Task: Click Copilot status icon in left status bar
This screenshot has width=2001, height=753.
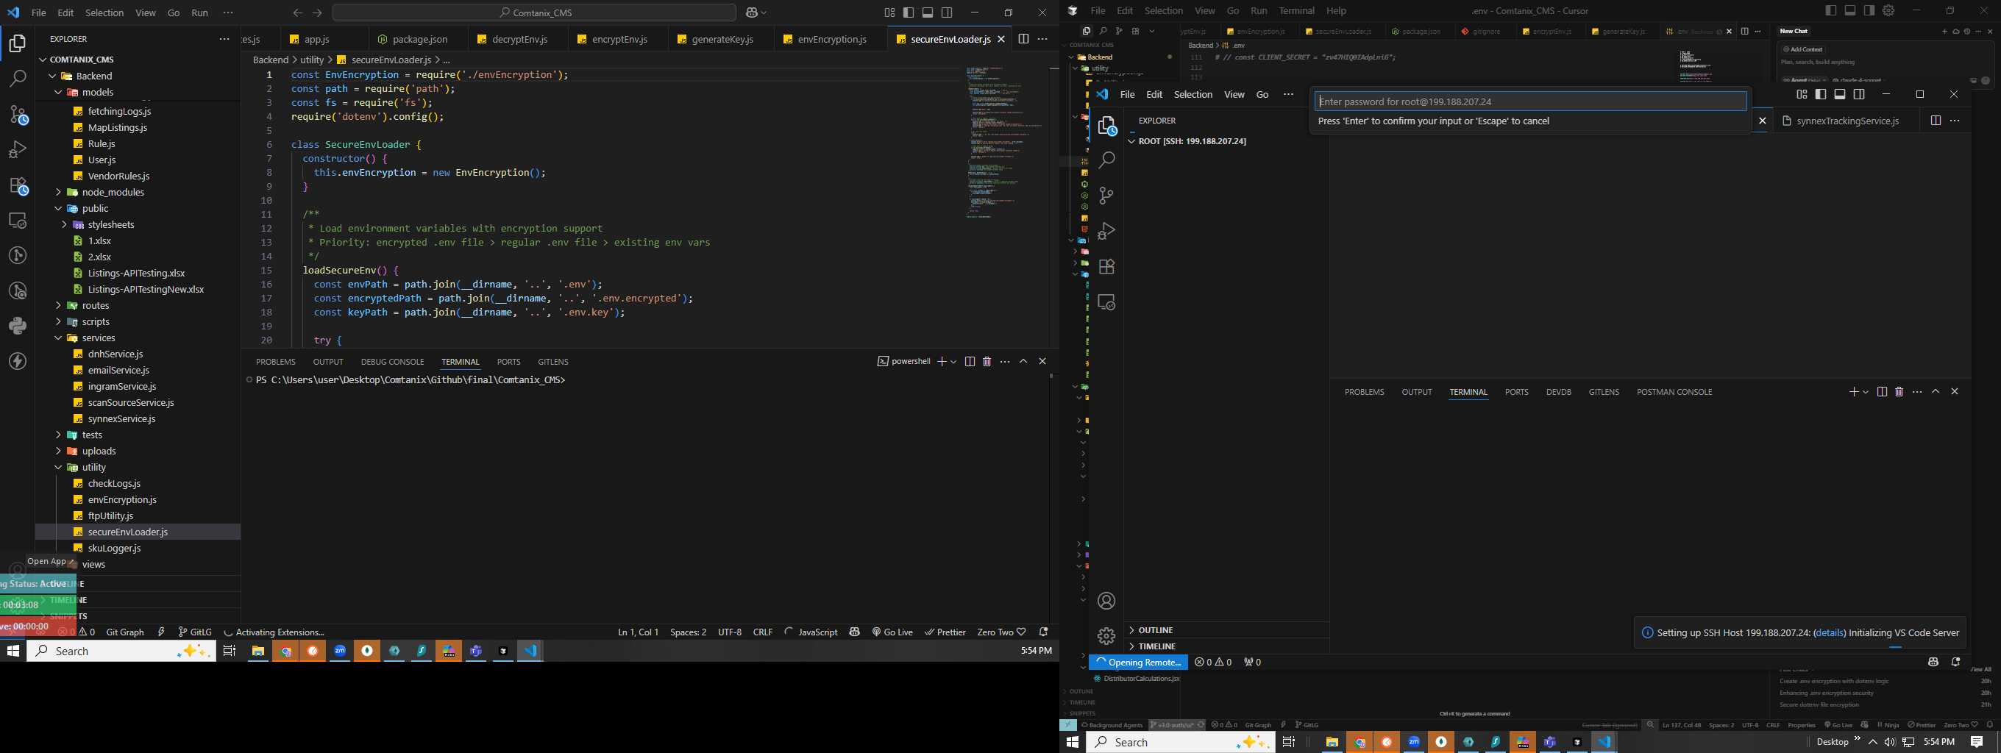Action: pos(854,632)
